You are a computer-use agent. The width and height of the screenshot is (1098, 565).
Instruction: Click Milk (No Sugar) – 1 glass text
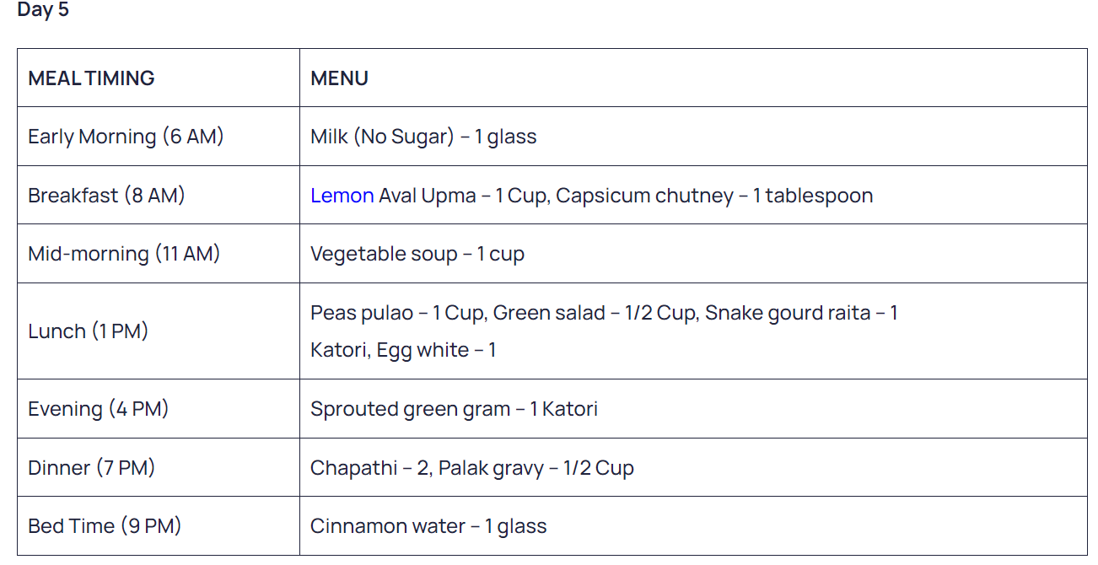coord(423,137)
